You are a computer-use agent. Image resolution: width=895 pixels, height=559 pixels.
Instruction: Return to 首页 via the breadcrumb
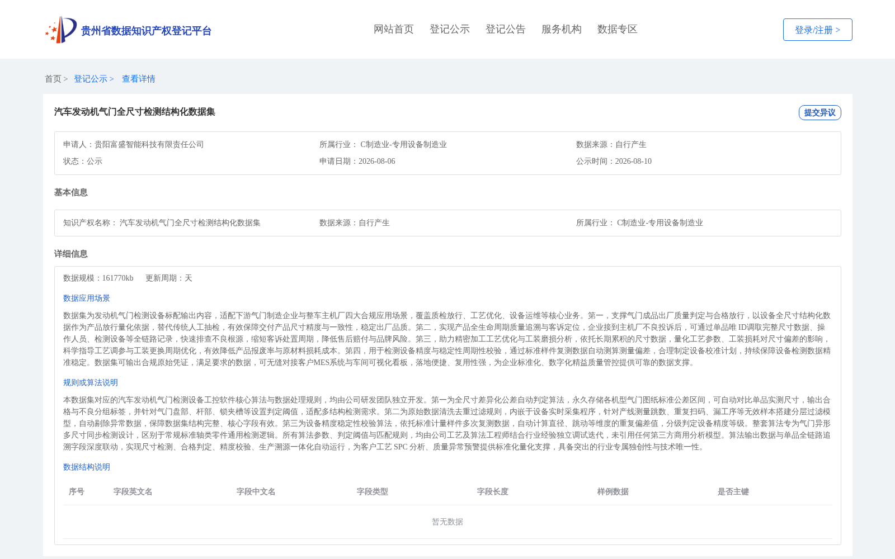point(53,79)
